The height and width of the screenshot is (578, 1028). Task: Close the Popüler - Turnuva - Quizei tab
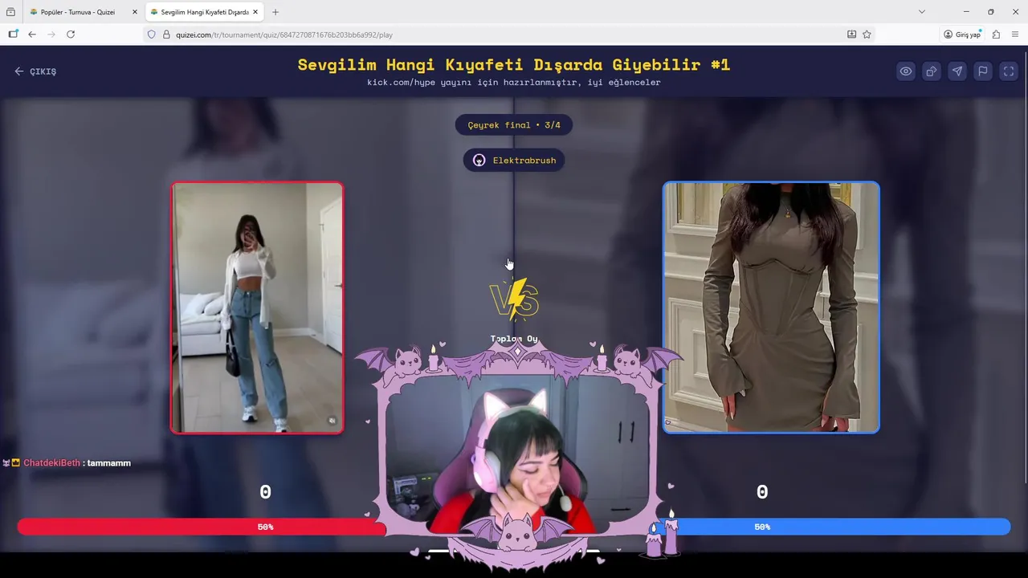coord(135,12)
